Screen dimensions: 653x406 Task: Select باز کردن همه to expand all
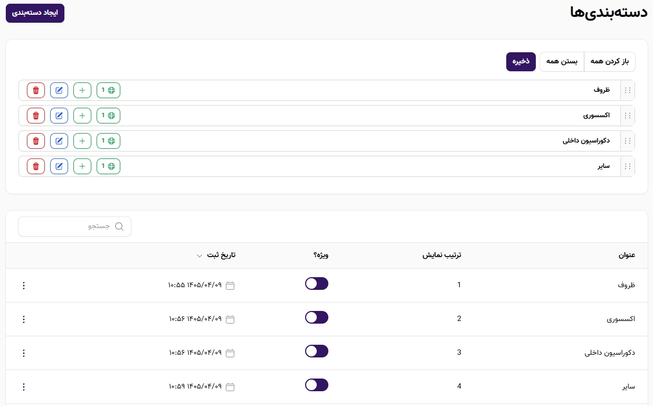(610, 62)
